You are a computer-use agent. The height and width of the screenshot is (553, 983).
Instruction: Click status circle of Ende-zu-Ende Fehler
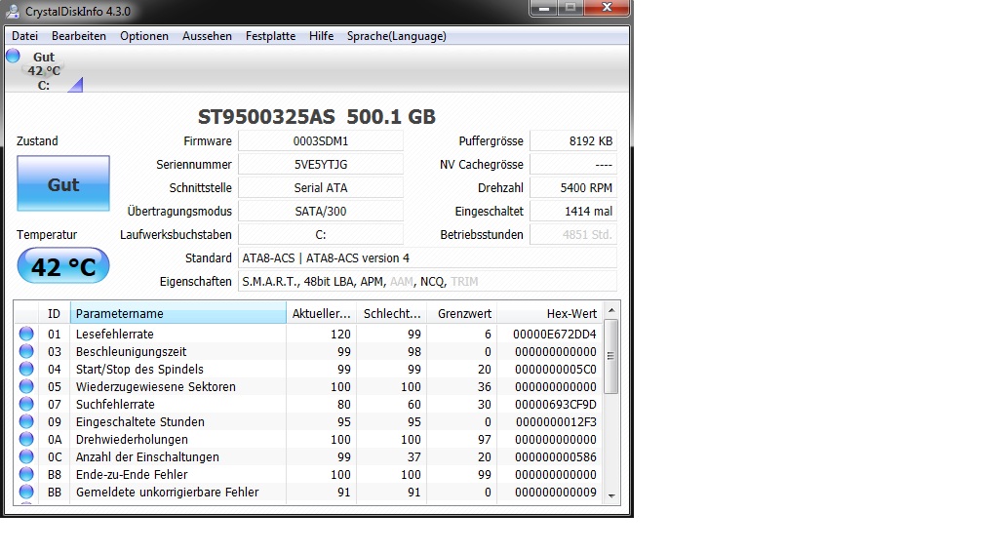click(26, 474)
